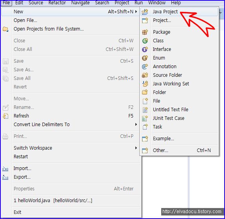Click the Open Projects from File System icon
This screenshot has height=219, width=225.
pyautogui.click(x=5, y=29)
